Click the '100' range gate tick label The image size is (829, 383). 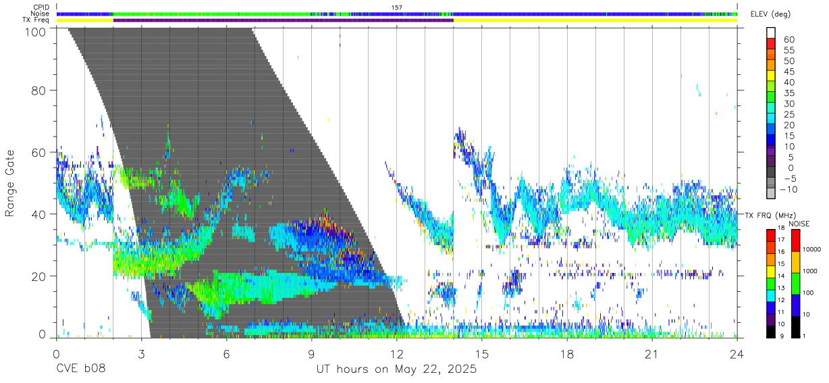[x=35, y=31]
